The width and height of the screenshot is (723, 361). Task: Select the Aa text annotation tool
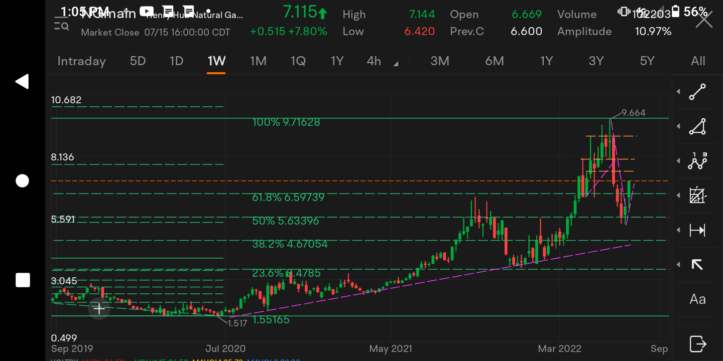(697, 299)
